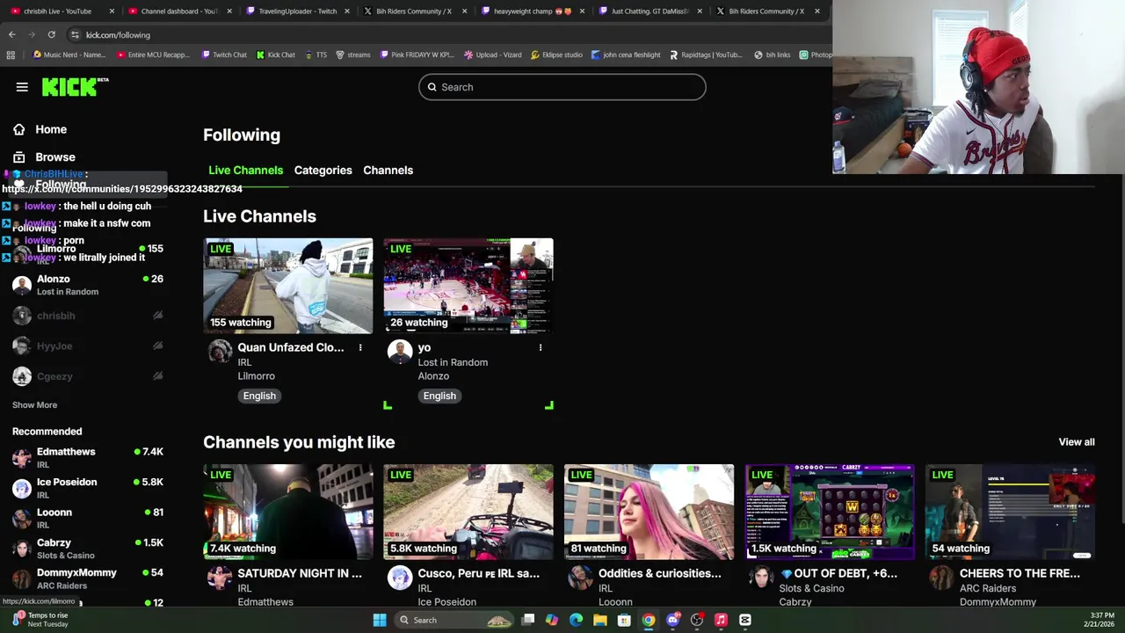Viewport: 1125px width, 633px height.
Task: Open OBS Studio from taskbar
Action: coord(697,620)
